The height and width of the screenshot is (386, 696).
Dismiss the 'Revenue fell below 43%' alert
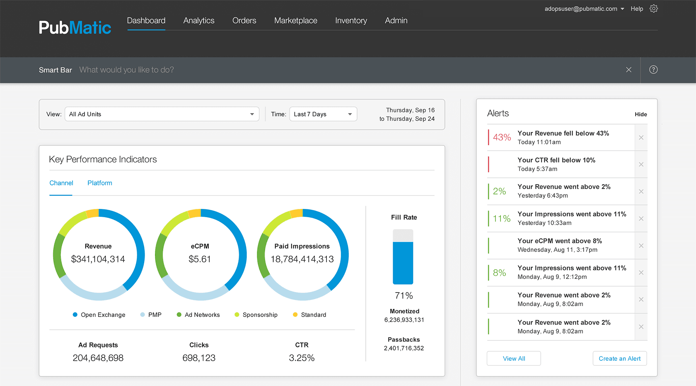(x=641, y=138)
